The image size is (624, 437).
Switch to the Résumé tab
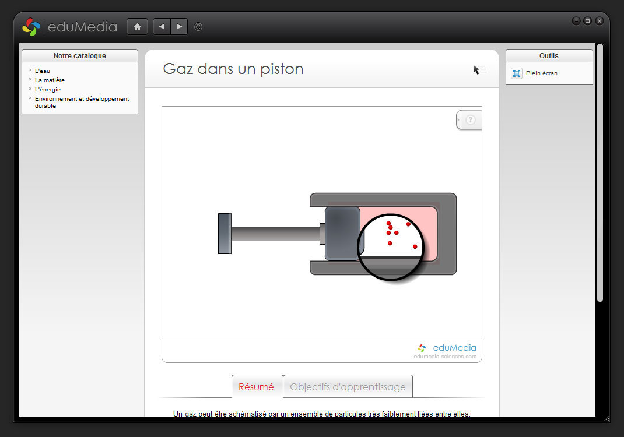point(256,387)
